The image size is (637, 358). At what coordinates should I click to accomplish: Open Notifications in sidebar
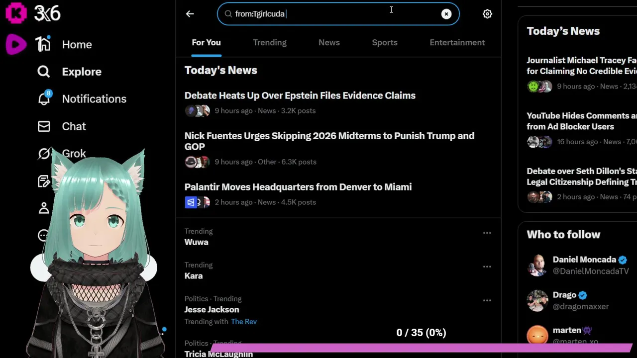point(94,99)
